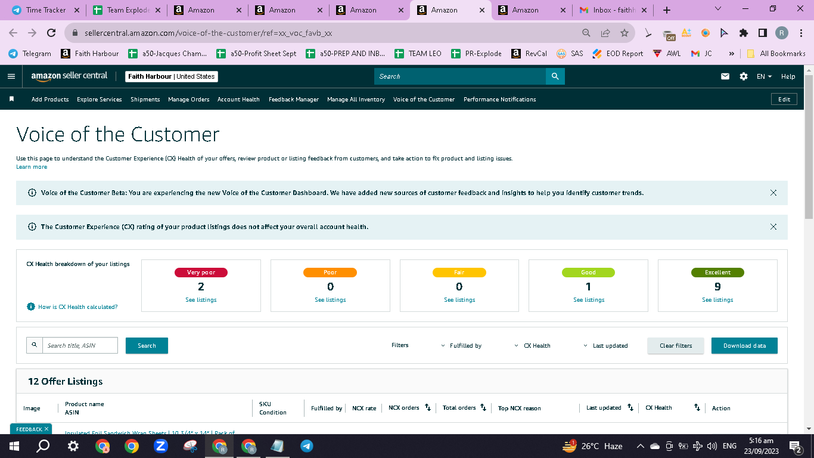The image size is (814, 458).
Task: Toggle the Chrome side panel
Action: tap(762, 33)
